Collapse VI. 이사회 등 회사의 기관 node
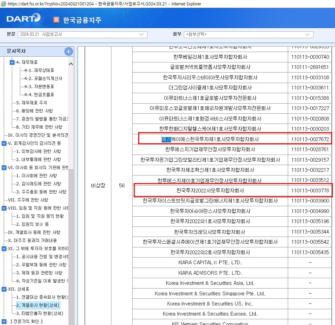The width and height of the screenshot is (335, 325). point(4,167)
